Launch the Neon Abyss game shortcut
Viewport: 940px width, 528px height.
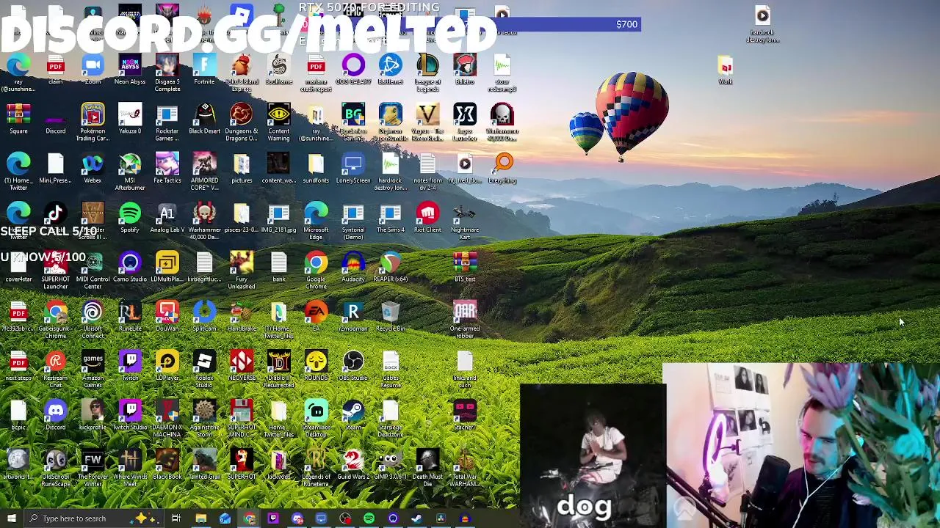coord(130,66)
